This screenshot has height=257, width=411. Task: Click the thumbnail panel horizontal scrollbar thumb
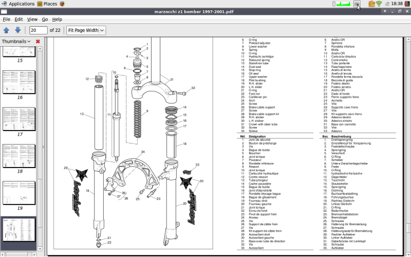pos(16,254)
